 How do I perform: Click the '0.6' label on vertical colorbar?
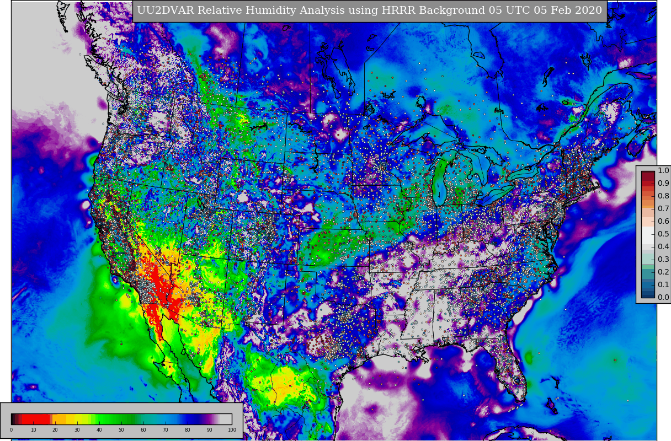pos(663,222)
